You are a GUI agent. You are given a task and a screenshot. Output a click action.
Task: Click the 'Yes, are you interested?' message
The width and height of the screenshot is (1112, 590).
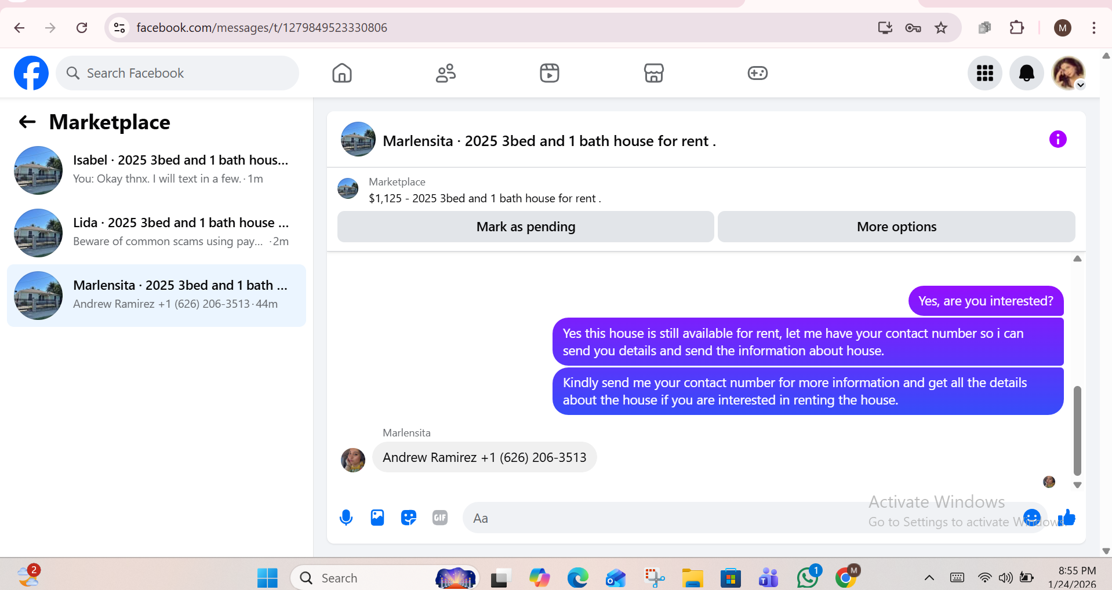986,301
